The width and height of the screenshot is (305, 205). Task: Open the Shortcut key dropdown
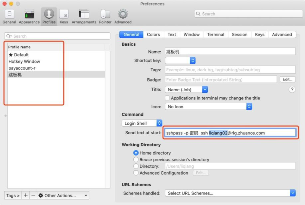[180, 61]
